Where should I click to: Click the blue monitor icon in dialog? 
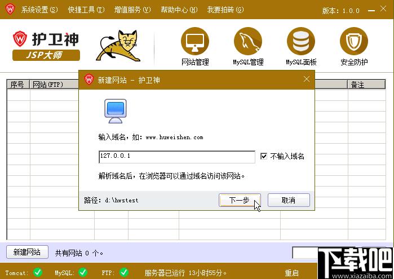coord(116,111)
